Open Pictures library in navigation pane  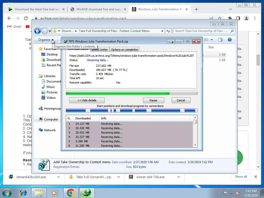click(49, 92)
